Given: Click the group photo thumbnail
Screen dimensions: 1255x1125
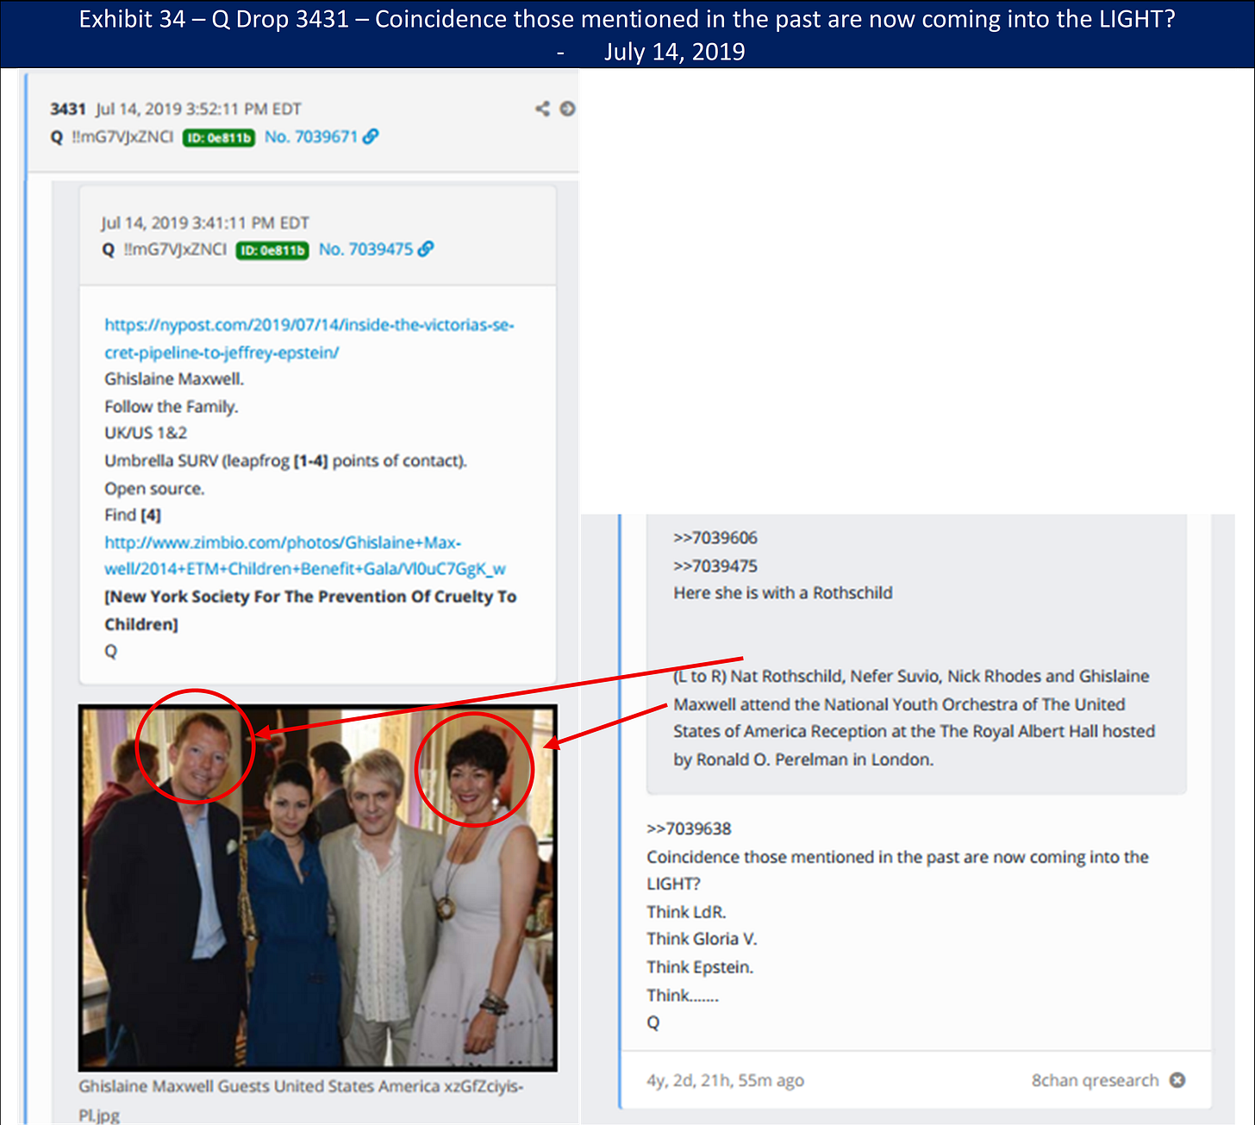Looking at the screenshot, I should click(x=318, y=888).
